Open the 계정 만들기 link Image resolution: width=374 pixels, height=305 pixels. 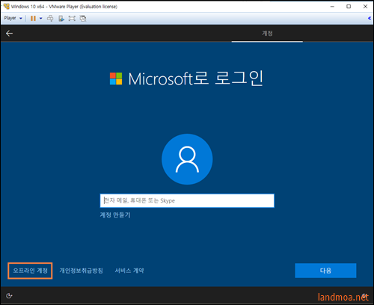coord(115,215)
